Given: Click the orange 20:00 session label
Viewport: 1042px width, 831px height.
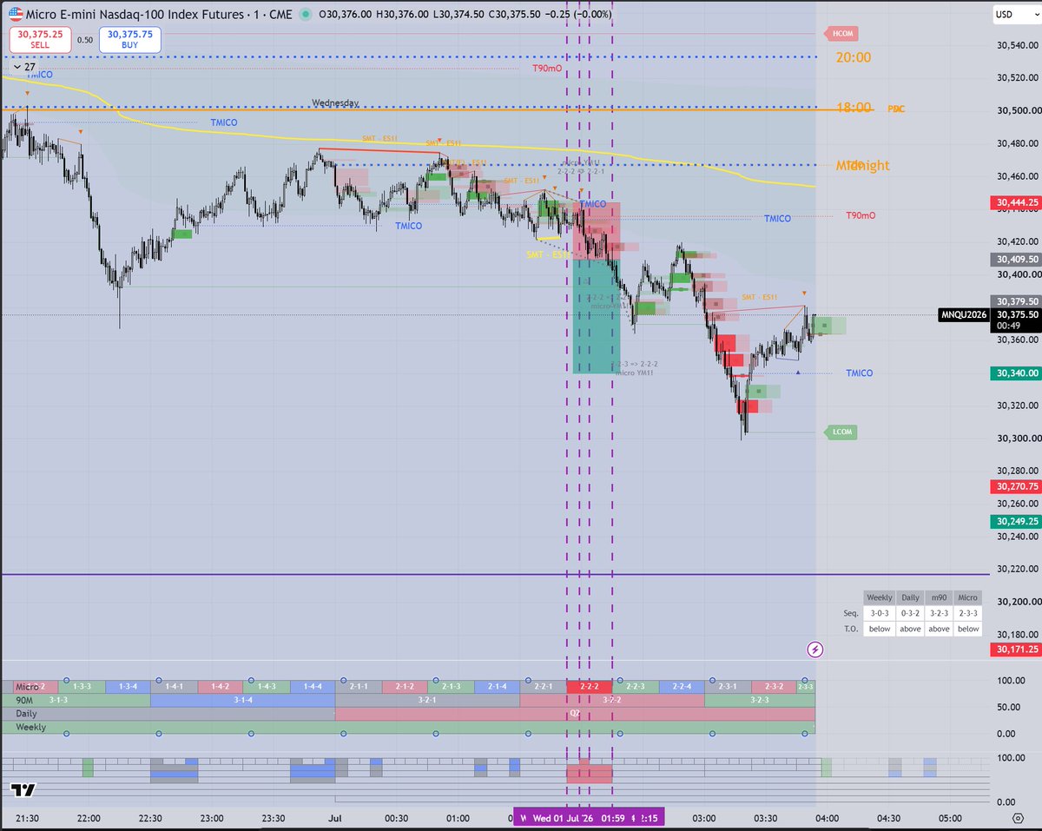Looking at the screenshot, I should coord(854,57).
